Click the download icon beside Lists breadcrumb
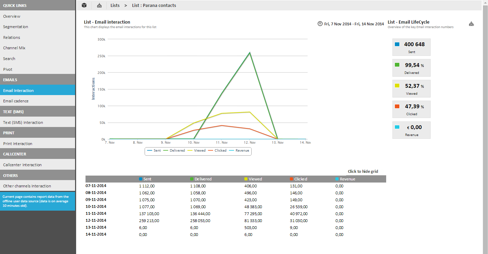The width and height of the screenshot is (488, 254). [99, 5]
